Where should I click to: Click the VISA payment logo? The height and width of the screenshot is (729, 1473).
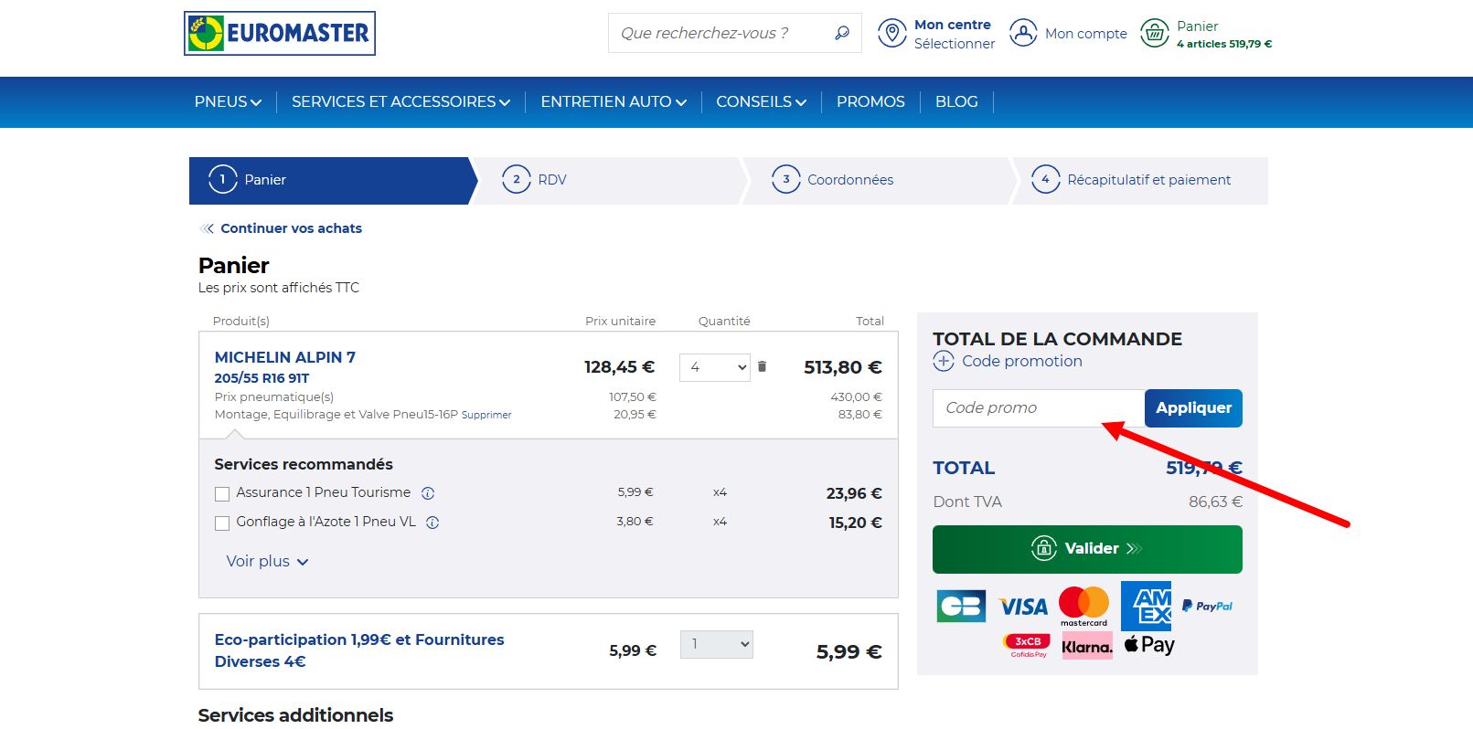point(1023,607)
